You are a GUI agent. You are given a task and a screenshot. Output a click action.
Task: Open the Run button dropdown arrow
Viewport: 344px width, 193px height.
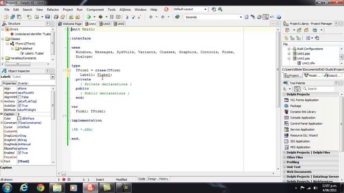tap(95, 17)
